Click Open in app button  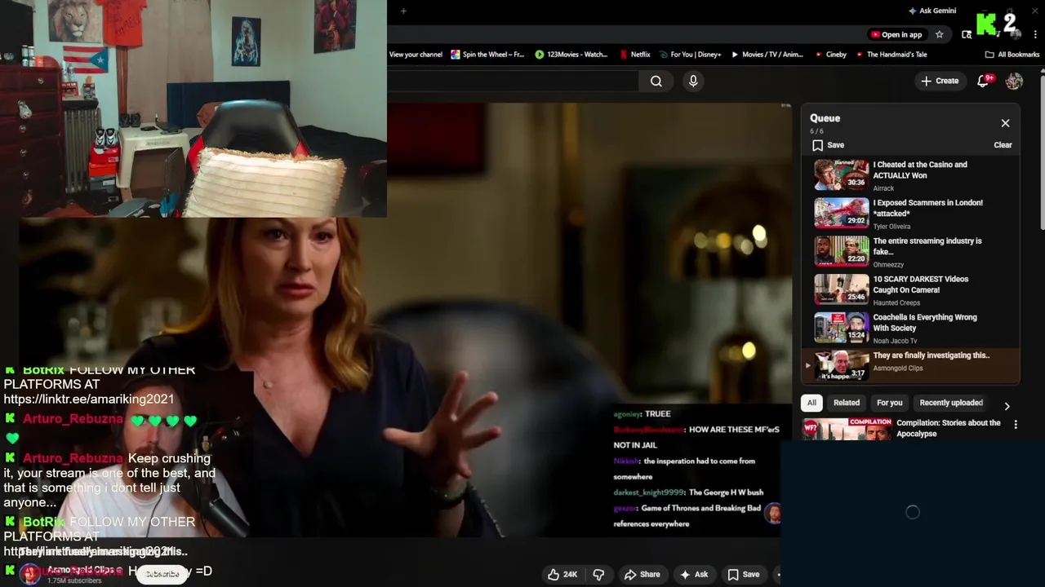pyautogui.click(x=896, y=34)
